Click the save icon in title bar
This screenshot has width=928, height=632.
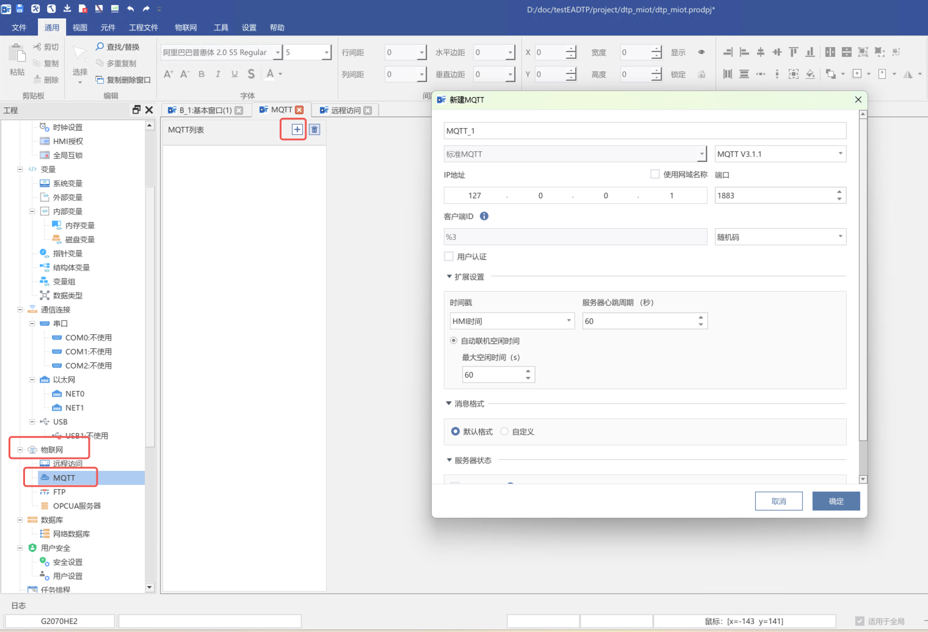(20, 9)
